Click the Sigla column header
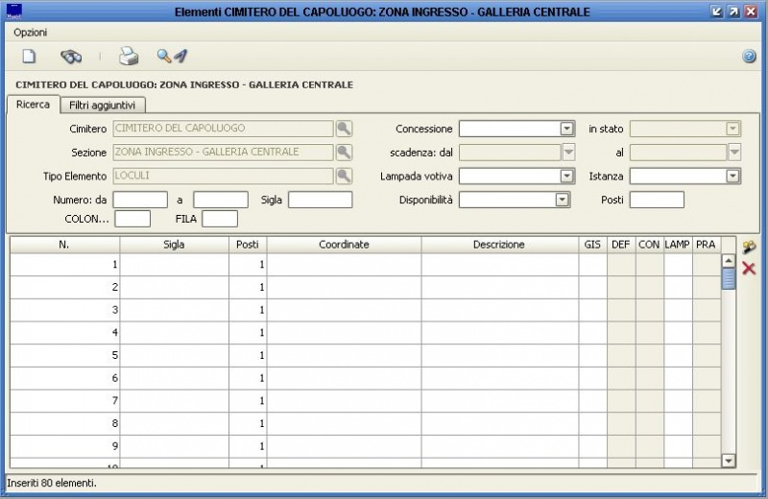Viewport: 768px width, 499px height. point(174,245)
